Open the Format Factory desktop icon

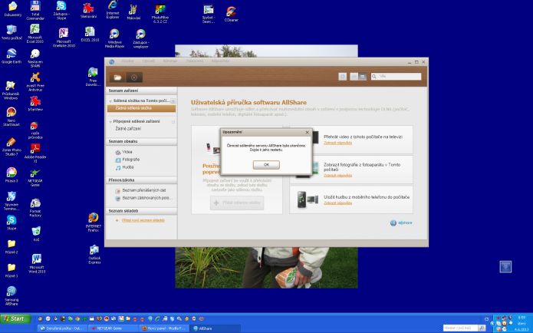(x=35, y=208)
